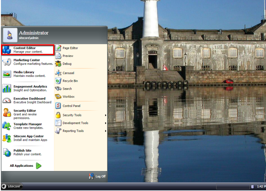Click the Executive Dashboard label
Viewport: 266px width, 191px height.
(x=29, y=98)
